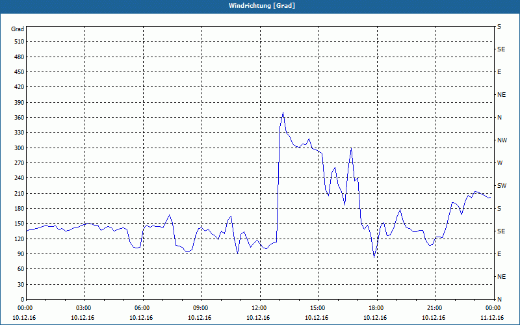Click the SE compass label beside 480 gridline
The height and width of the screenshot is (325, 520).
[x=501, y=49]
